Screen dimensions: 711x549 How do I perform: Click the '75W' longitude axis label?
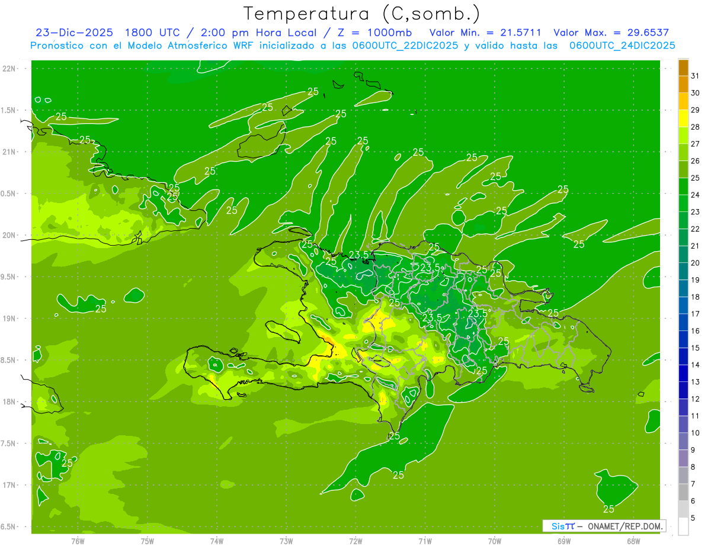point(148,541)
